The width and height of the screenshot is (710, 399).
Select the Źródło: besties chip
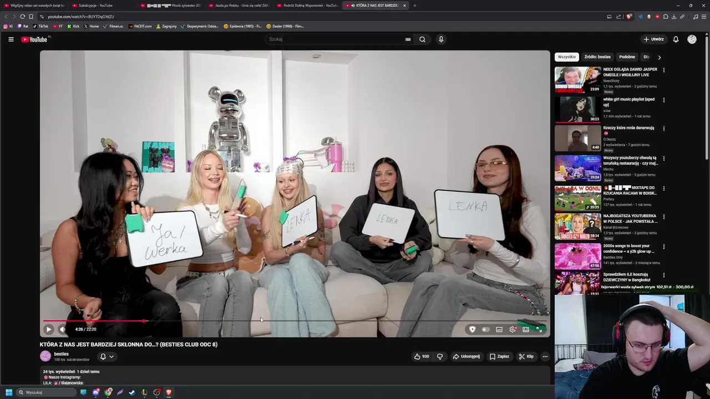point(597,57)
